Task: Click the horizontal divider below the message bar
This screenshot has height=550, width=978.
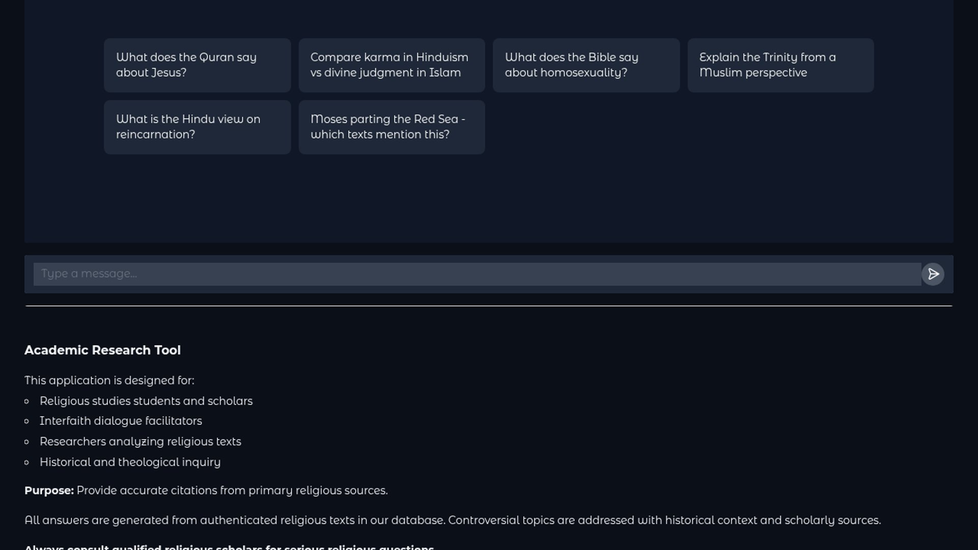Action: pos(489,306)
